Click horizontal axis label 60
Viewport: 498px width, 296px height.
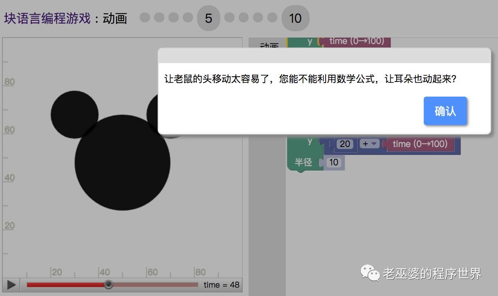152,272
